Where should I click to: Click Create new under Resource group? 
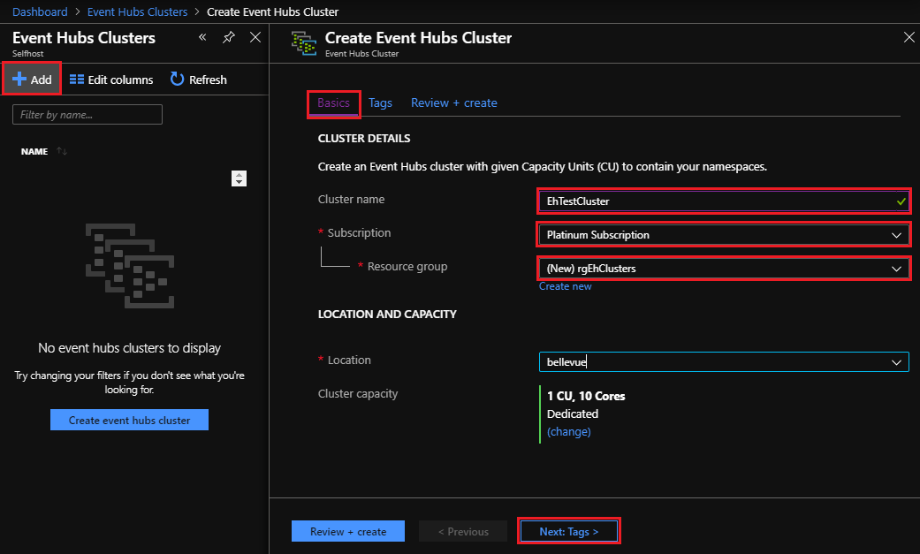[565, 285]
